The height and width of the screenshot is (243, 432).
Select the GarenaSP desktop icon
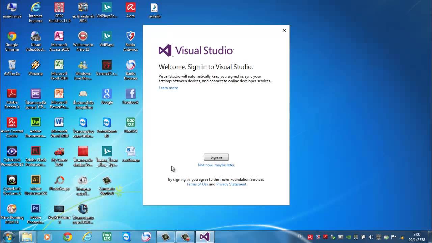(107, 67)
